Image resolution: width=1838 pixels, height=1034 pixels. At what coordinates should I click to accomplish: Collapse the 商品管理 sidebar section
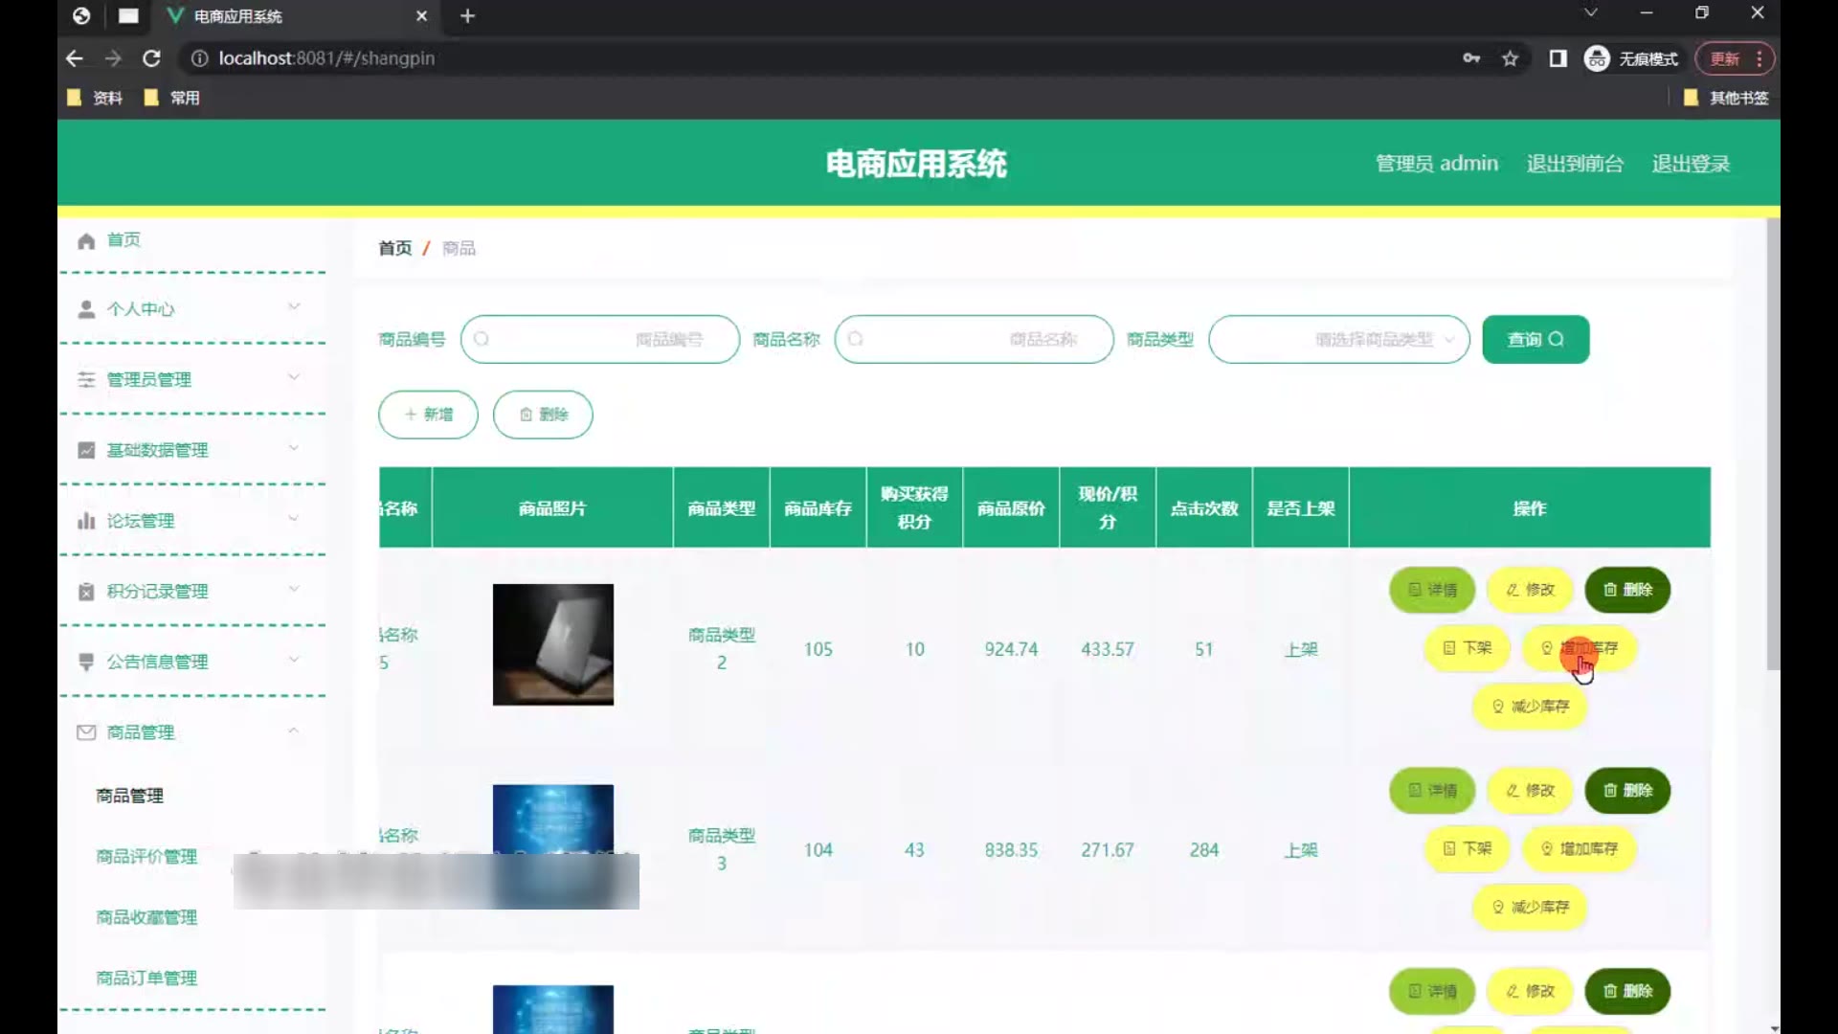tap(293, 731)
